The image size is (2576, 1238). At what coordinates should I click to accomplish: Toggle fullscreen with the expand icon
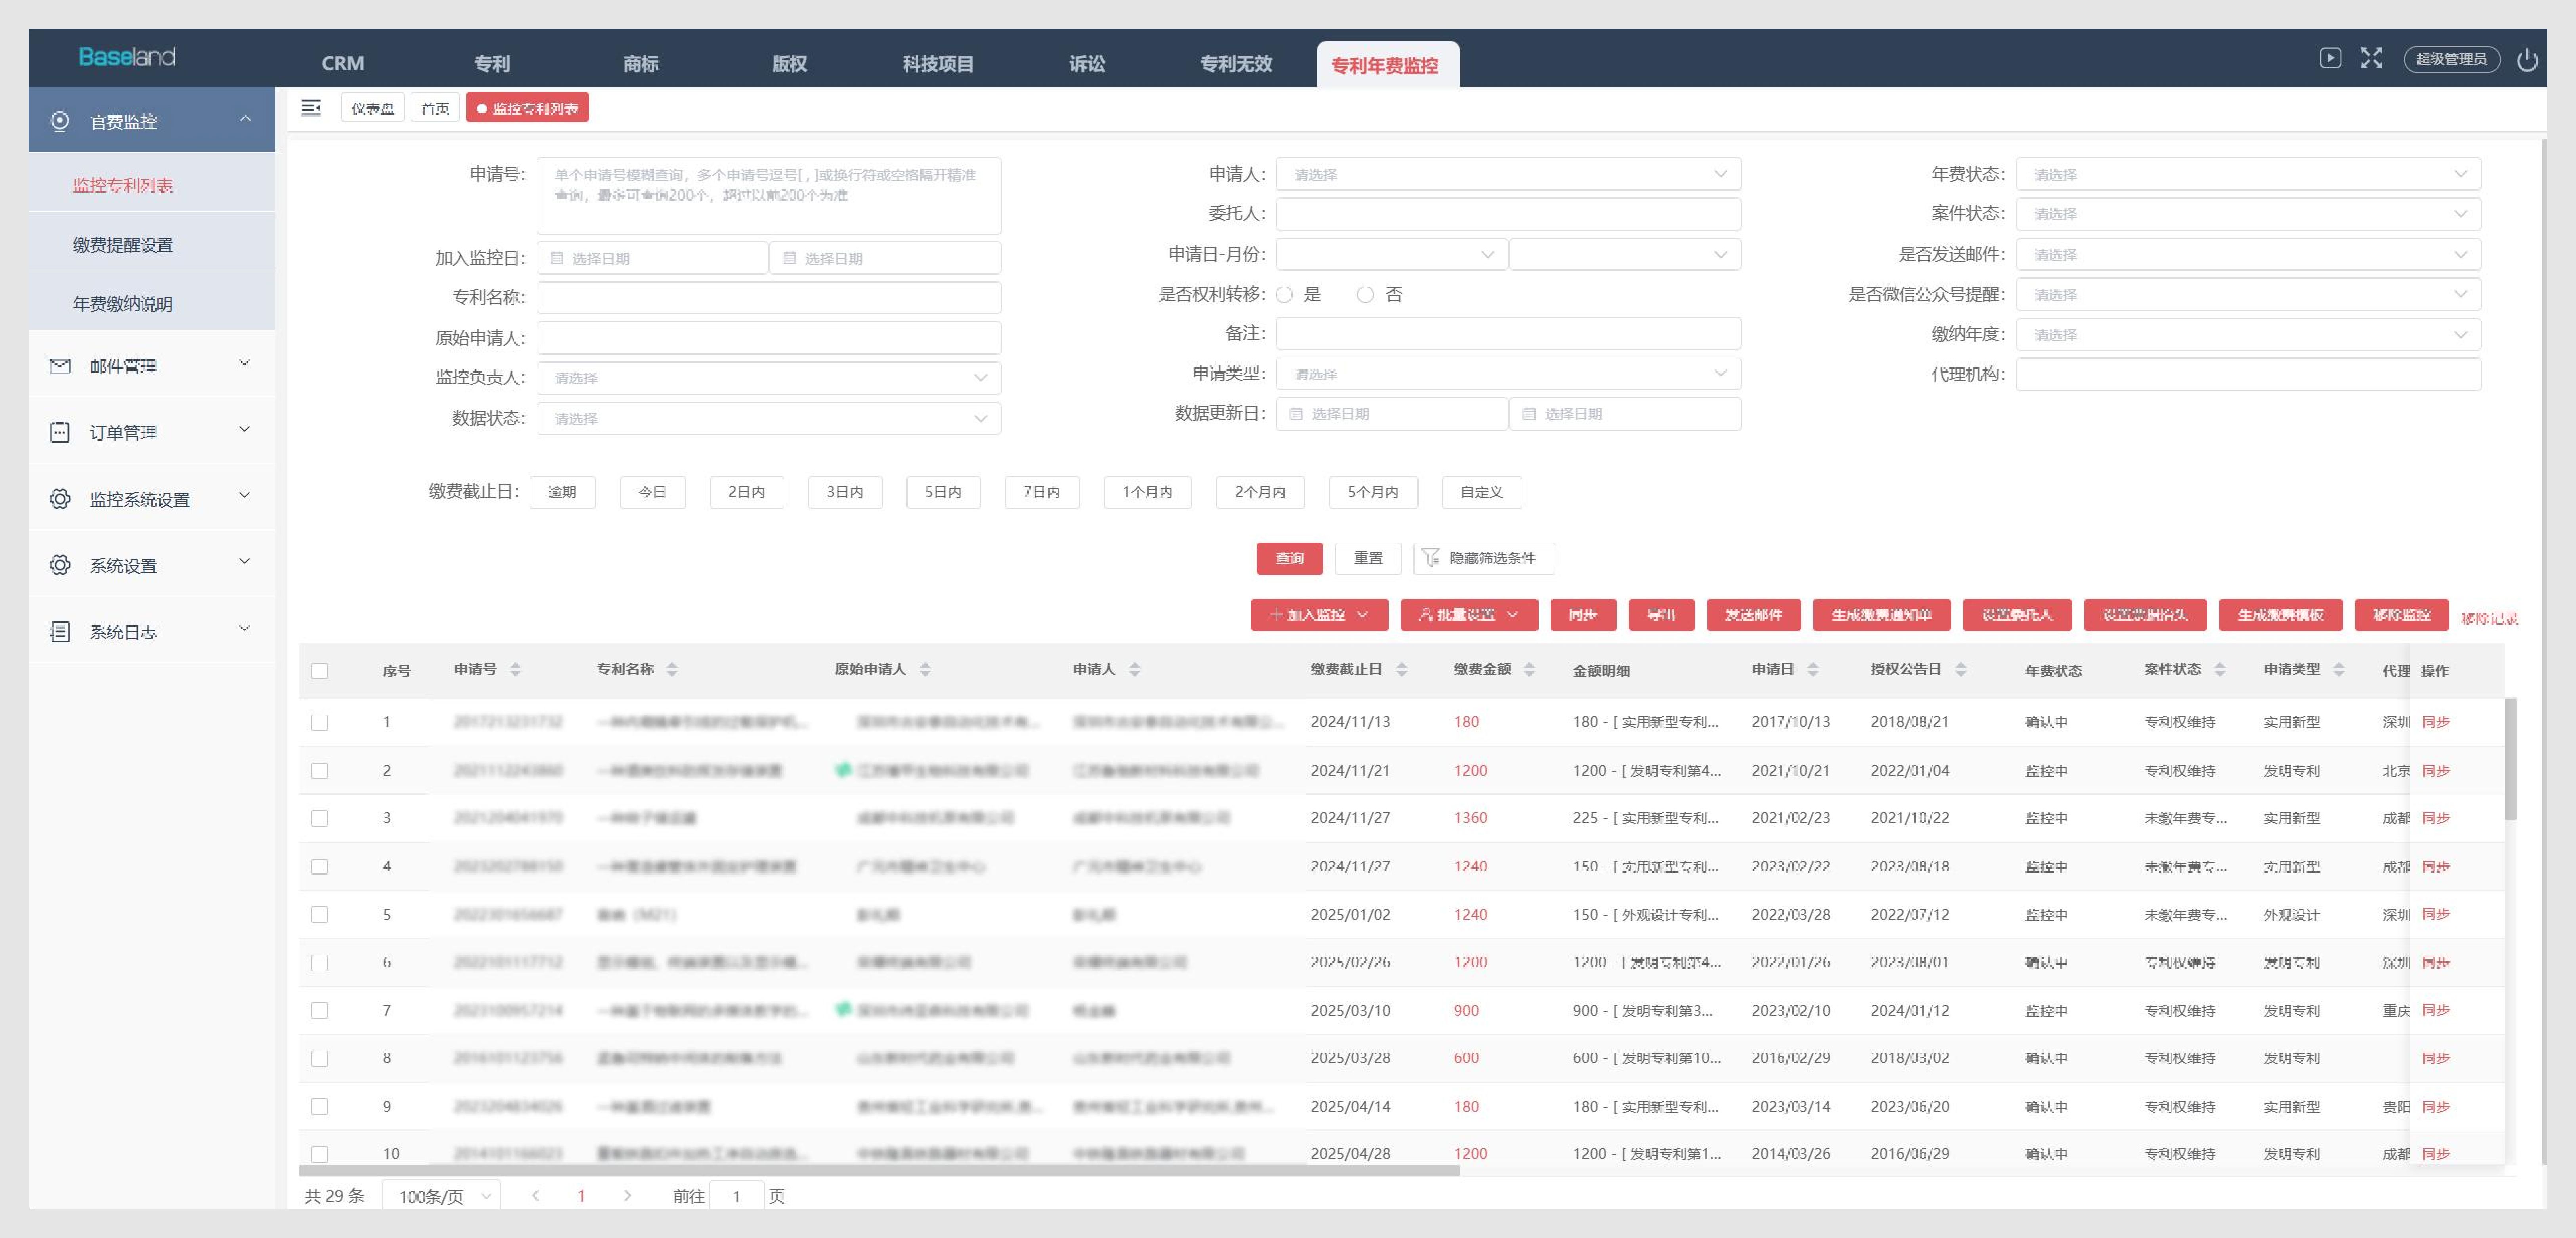tap(2371, 58)
